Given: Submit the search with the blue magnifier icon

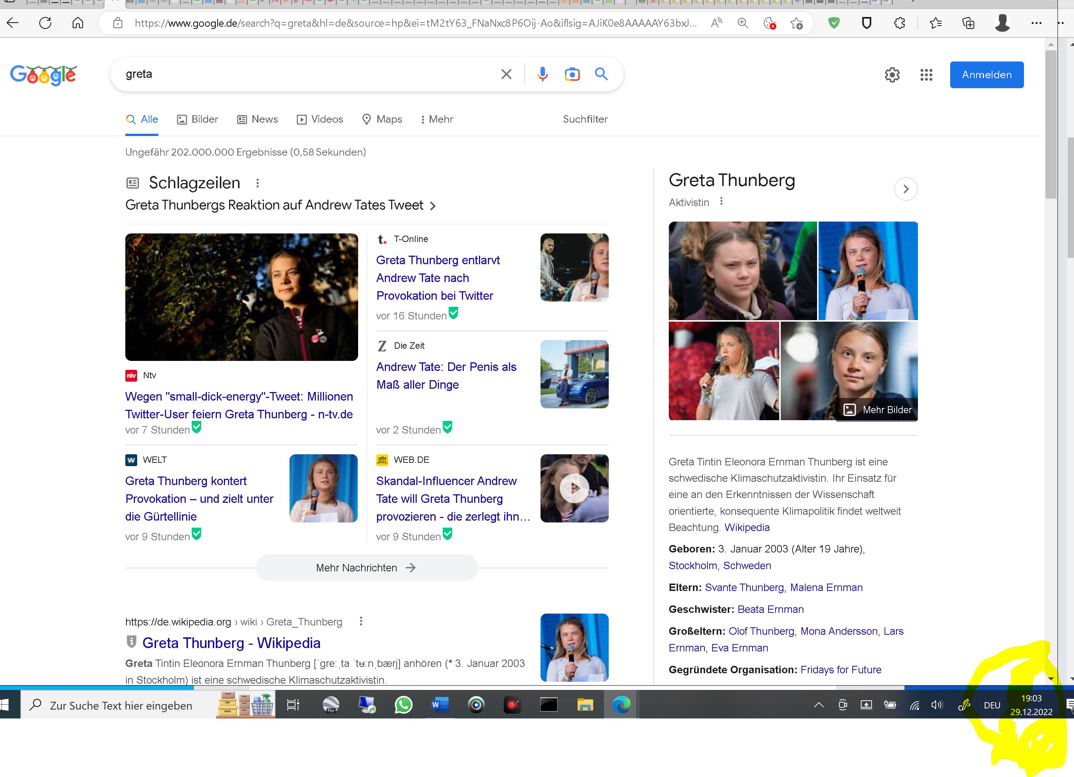Looking at the screenshot, I should pyautogui.click(x=601, y=74).
